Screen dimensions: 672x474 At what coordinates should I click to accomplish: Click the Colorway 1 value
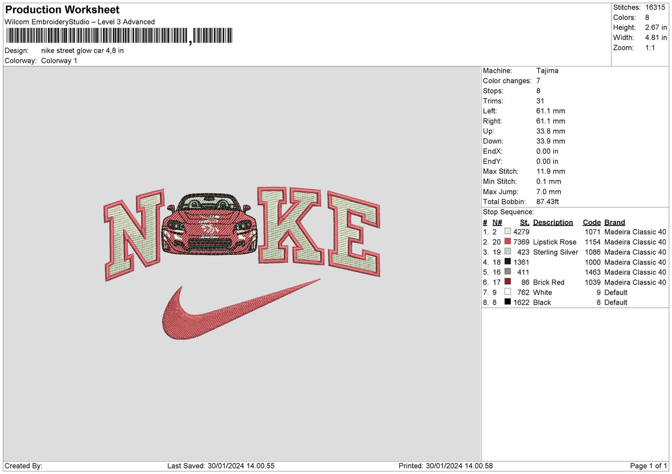pyautogui.click(x=59, y=60)
